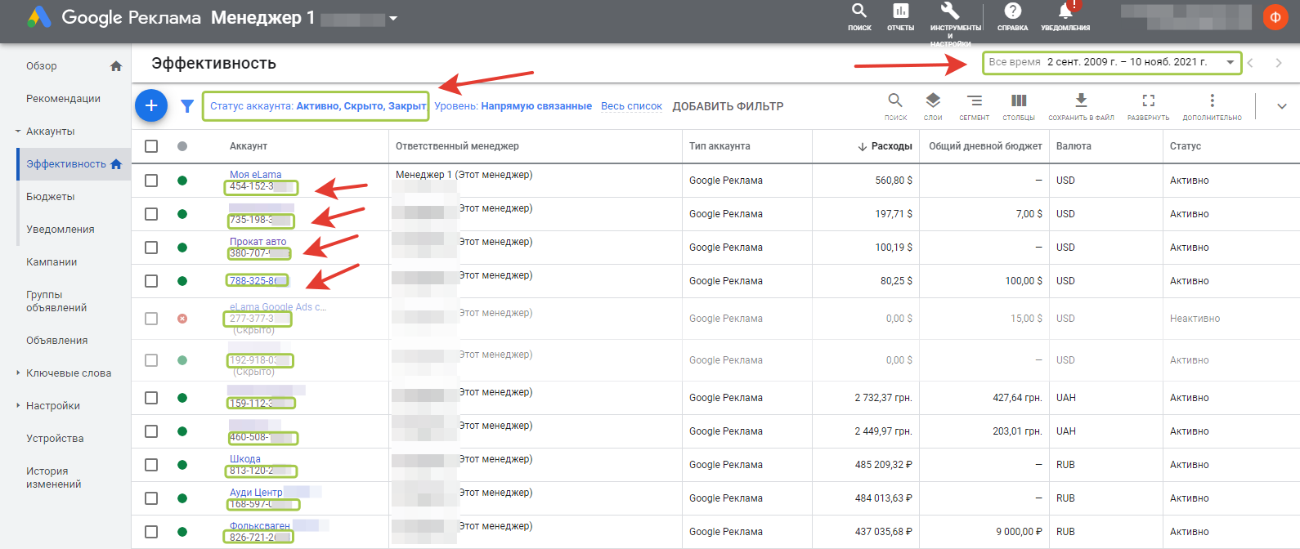The width and height of the screenshot is (1300, 549).
Task: Open the Columns (Столбцы) settings icon
Action: point(1019,100)
